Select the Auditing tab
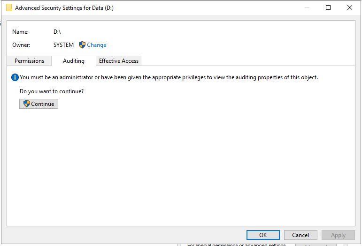 coord(74,61)
